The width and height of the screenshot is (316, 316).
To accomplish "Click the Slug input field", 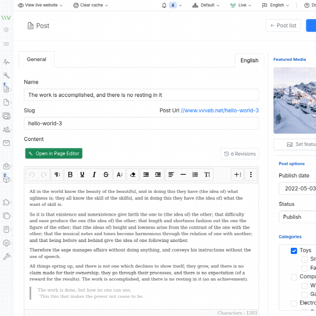I will 141,123.
